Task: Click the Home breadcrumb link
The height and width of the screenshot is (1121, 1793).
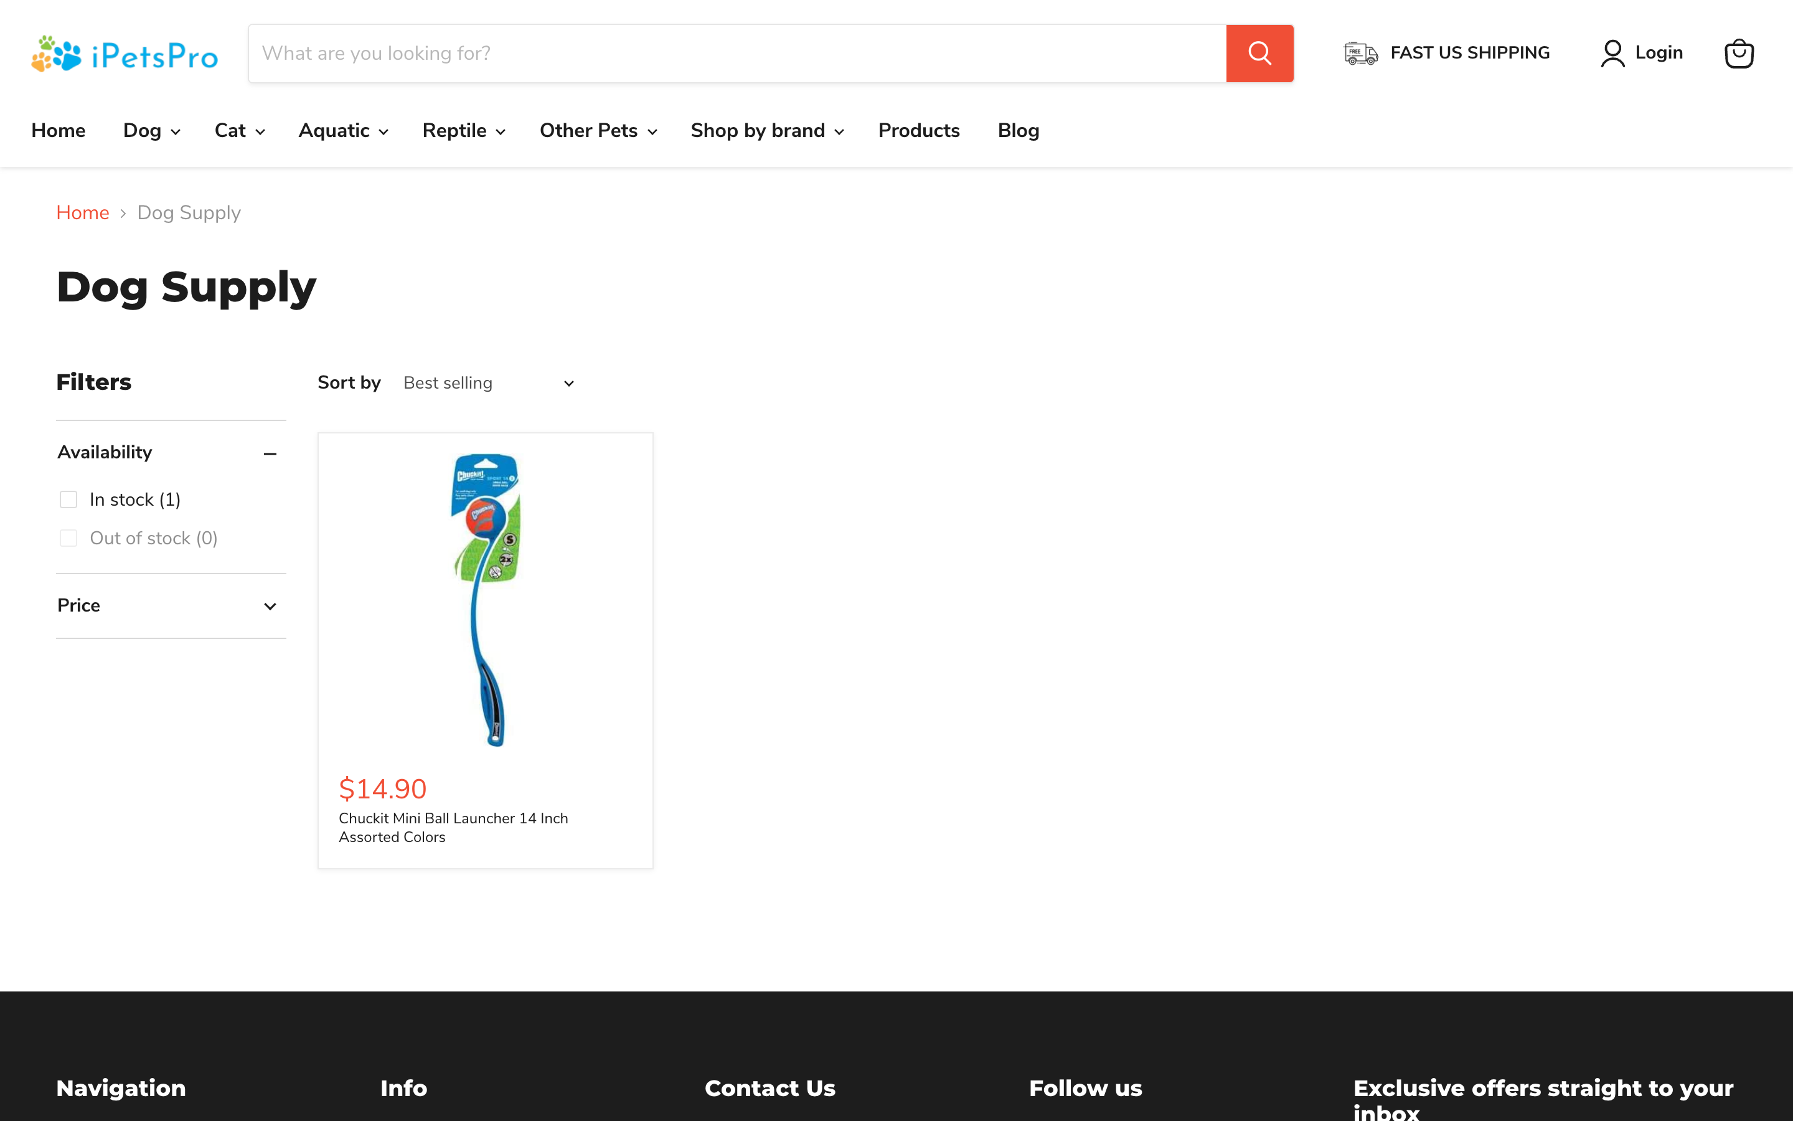Action: pyautogui.click(x=82, y=213)
